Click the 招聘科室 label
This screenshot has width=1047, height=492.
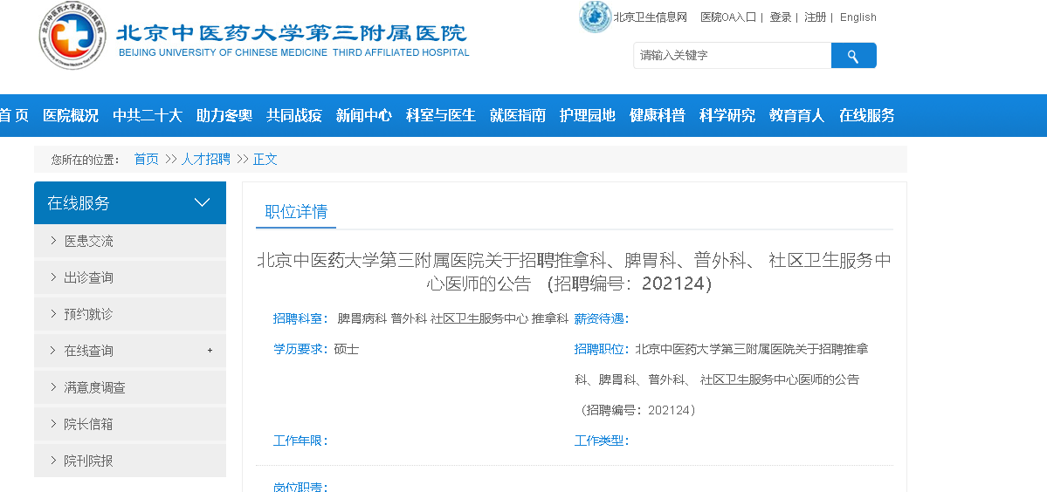[x=300, y=318]
